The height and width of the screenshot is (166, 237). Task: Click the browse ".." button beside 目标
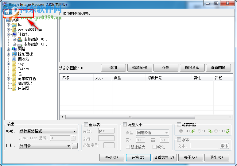click(75, 146)
